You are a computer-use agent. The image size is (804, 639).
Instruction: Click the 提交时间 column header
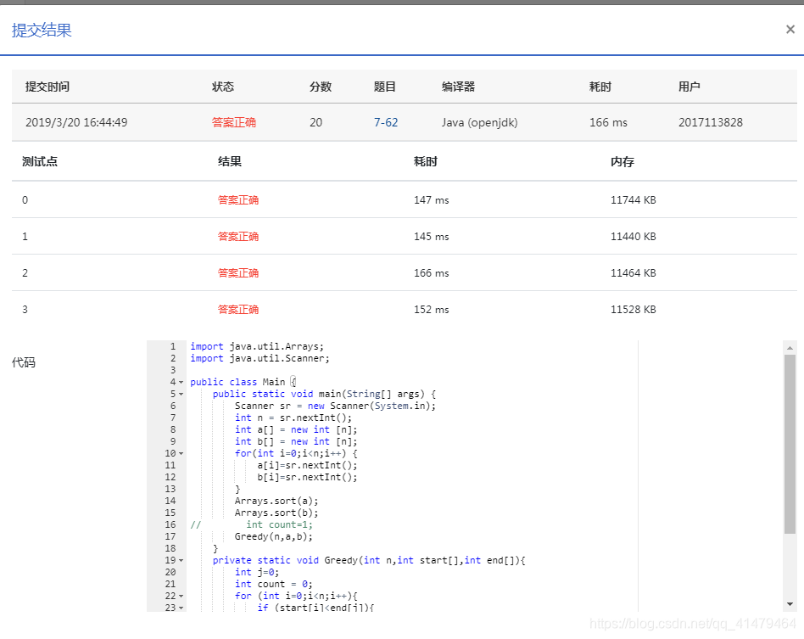point(47,87)
